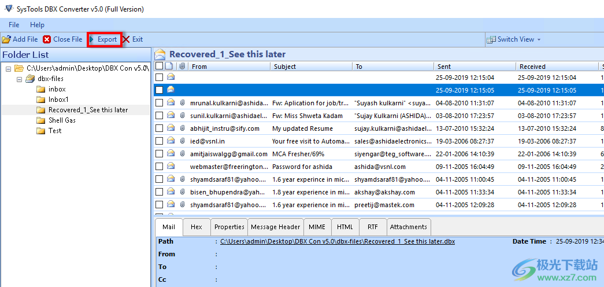The width and height of the screenshot is (604, 287).
Task: Check the mrunal.kulkarni email row
Action: (159, 103)
